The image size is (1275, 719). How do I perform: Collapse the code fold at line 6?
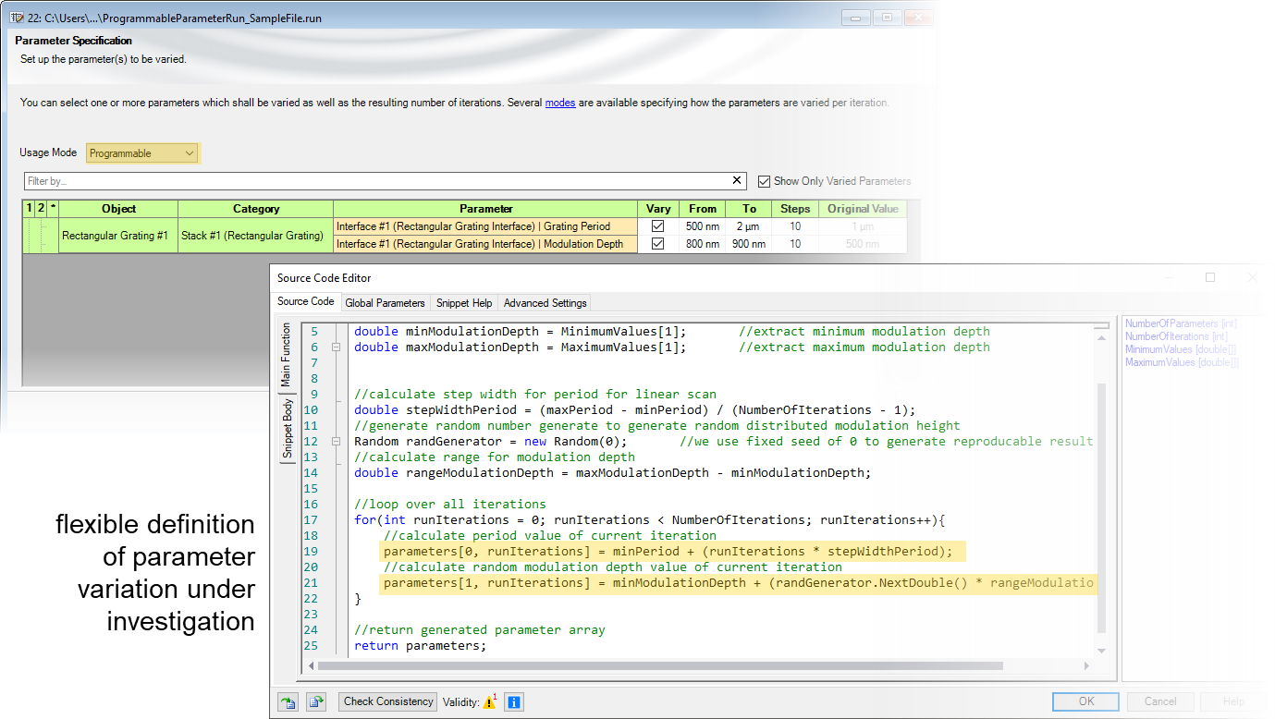(x=335, y=347)
